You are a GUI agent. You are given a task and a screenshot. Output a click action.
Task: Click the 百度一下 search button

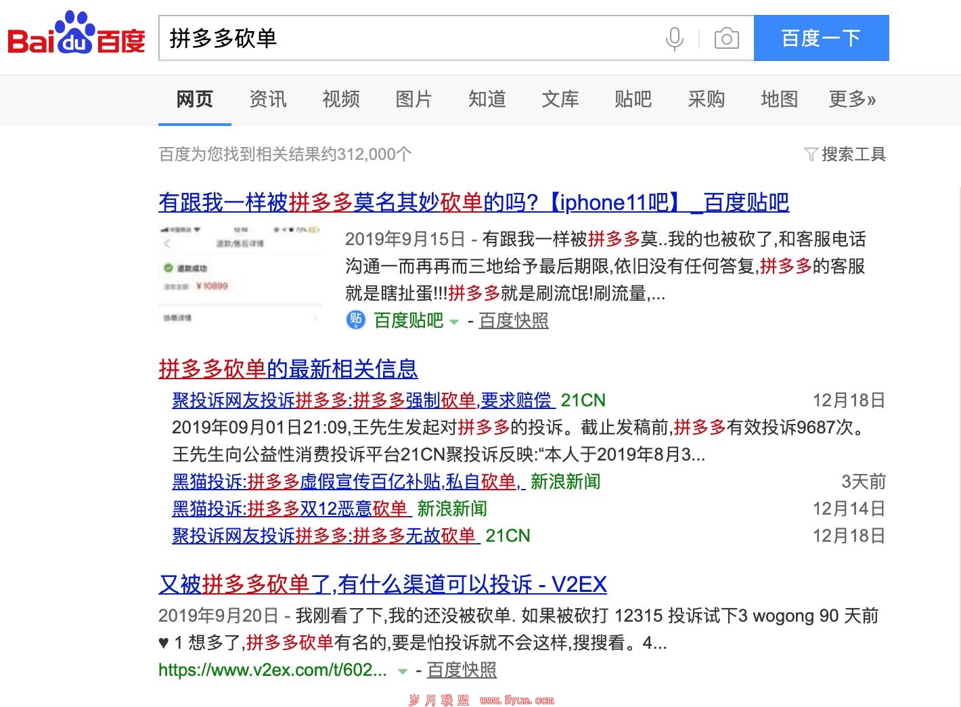pos(821,38)
